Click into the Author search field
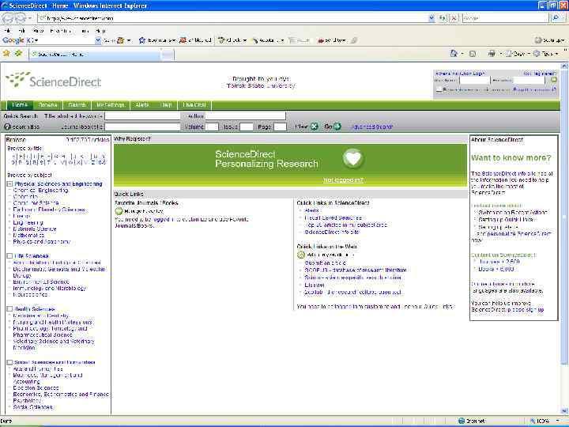Viewport: 569px width, 427px height. (245, 115)
